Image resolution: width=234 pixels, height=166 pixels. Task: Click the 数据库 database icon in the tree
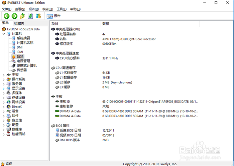[x=9, y=130]
